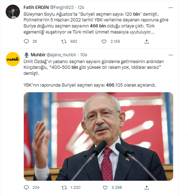
Task: Open more options for Muhbir tweet
Action: click(x=171, y=55)
